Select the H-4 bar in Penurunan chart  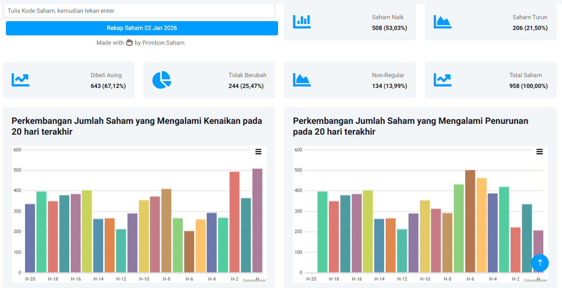[493, 233]
